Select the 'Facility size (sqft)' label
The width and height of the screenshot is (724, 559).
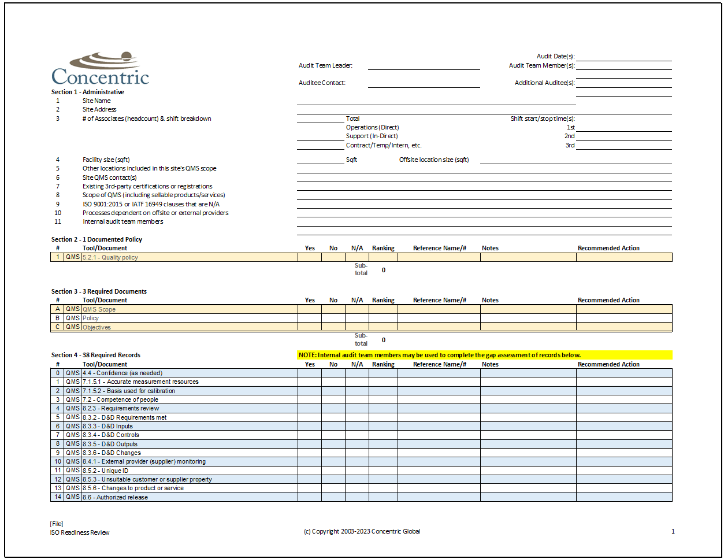(106, 160)
